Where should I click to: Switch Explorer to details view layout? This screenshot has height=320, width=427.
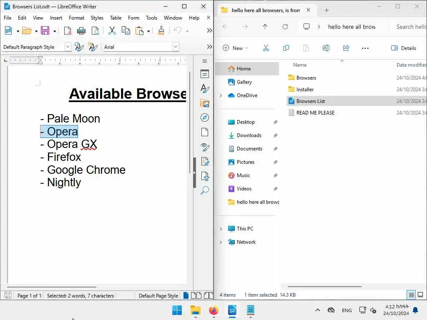[411, 295]
